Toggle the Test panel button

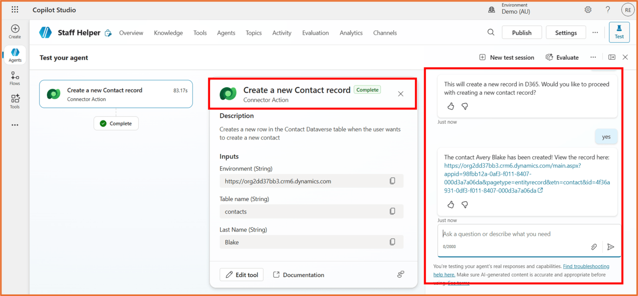coord(619,32)
